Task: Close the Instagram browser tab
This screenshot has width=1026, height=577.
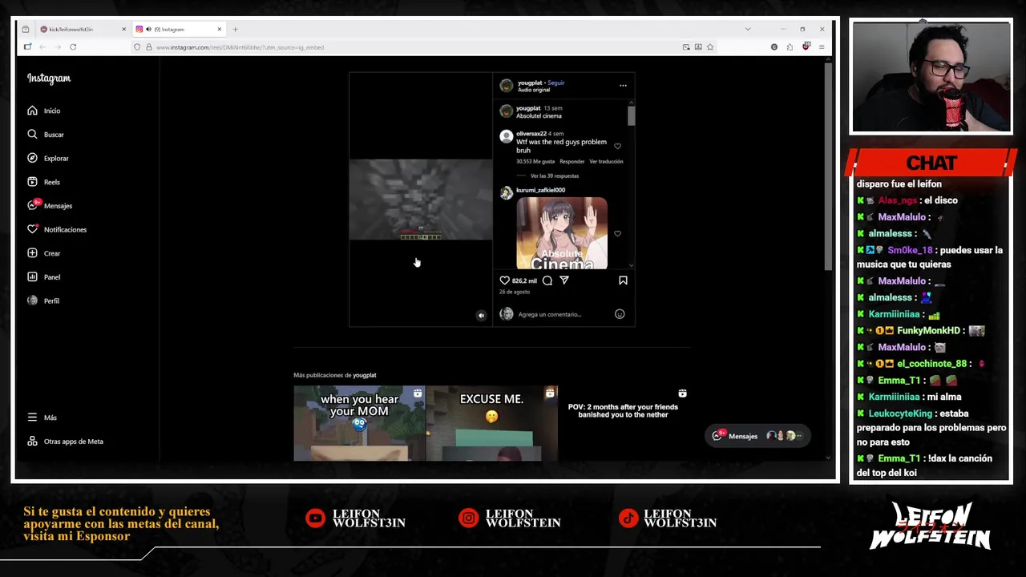Action: click(x=219, y=30)
